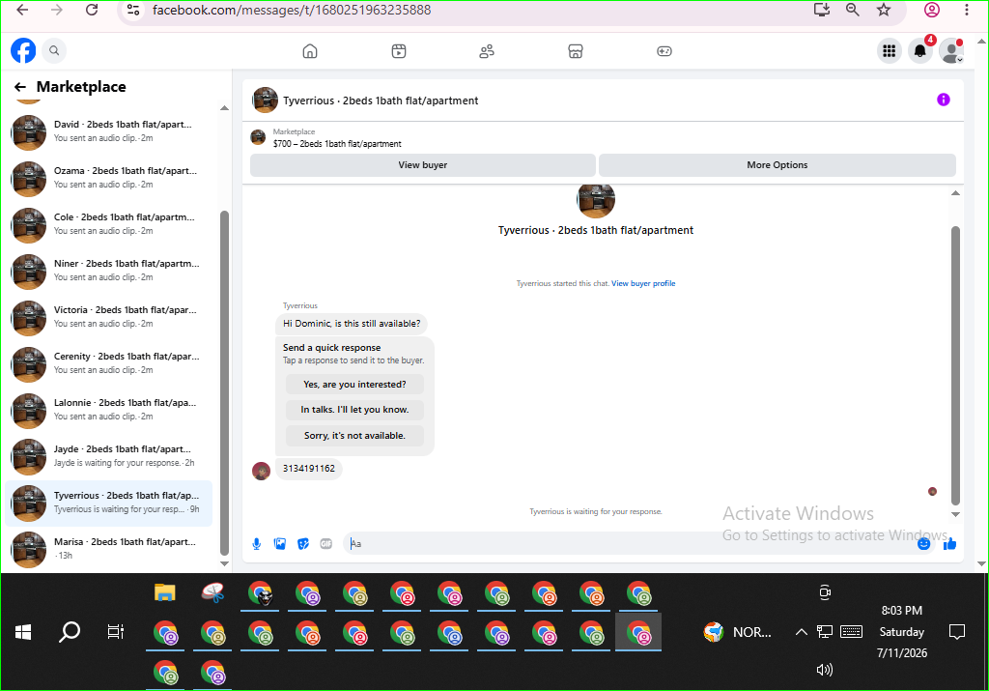Click the 'Hi Dominic, is this still available?' message
The width and height of the screenshot is (989, 691).
pos(352,324)
